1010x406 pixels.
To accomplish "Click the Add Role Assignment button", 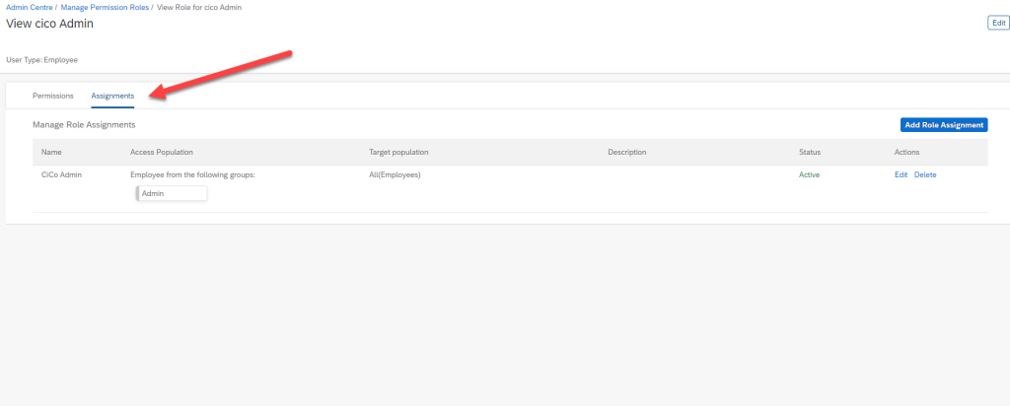I will coord(944,125).
